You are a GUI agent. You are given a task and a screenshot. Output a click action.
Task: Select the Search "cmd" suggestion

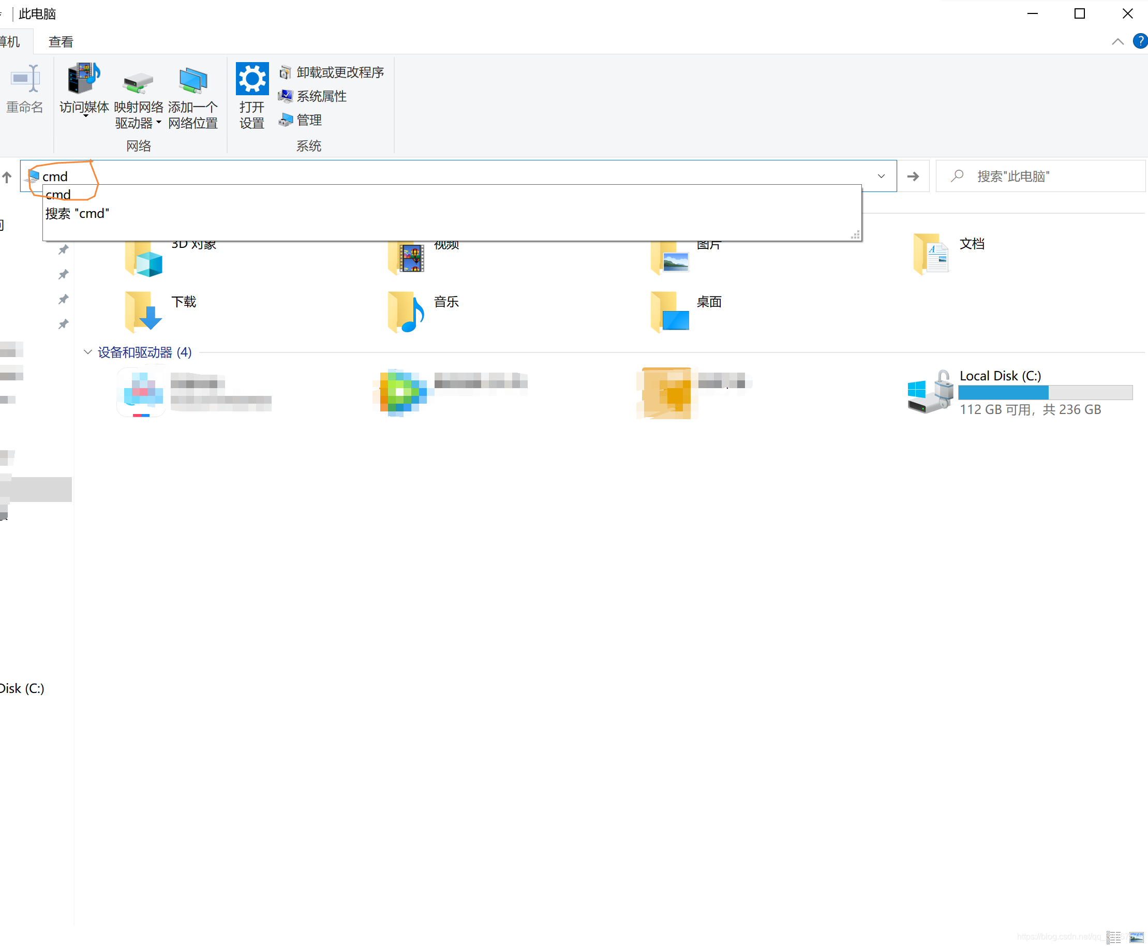point(78,213)
